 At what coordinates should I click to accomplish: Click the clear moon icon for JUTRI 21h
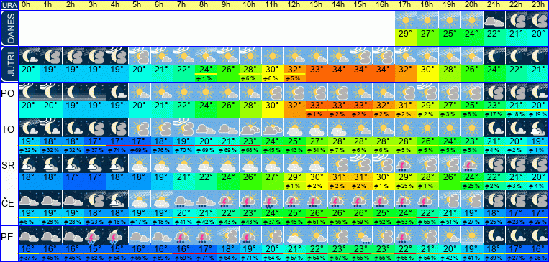494,56
